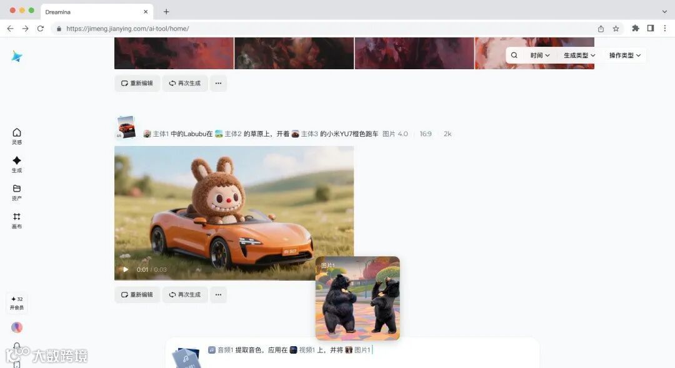Click the 开会员 credits button
The image size is (675, 368).
[x=17, y=303]
